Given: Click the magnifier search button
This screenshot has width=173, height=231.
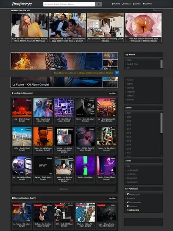Looking at the screenshot, I should tap(99, 4).
